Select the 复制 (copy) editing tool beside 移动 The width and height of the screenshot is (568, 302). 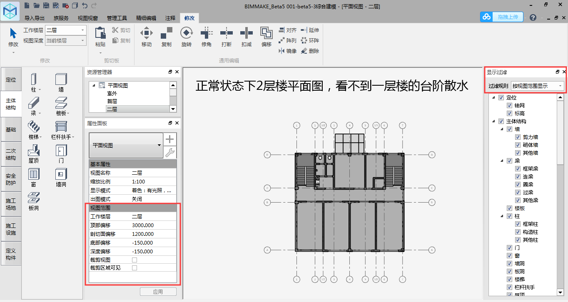(x=167, y=37)
